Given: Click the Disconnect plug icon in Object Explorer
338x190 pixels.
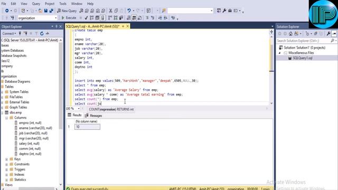Looking at the screenshot, I should click(x=25, y=33).
